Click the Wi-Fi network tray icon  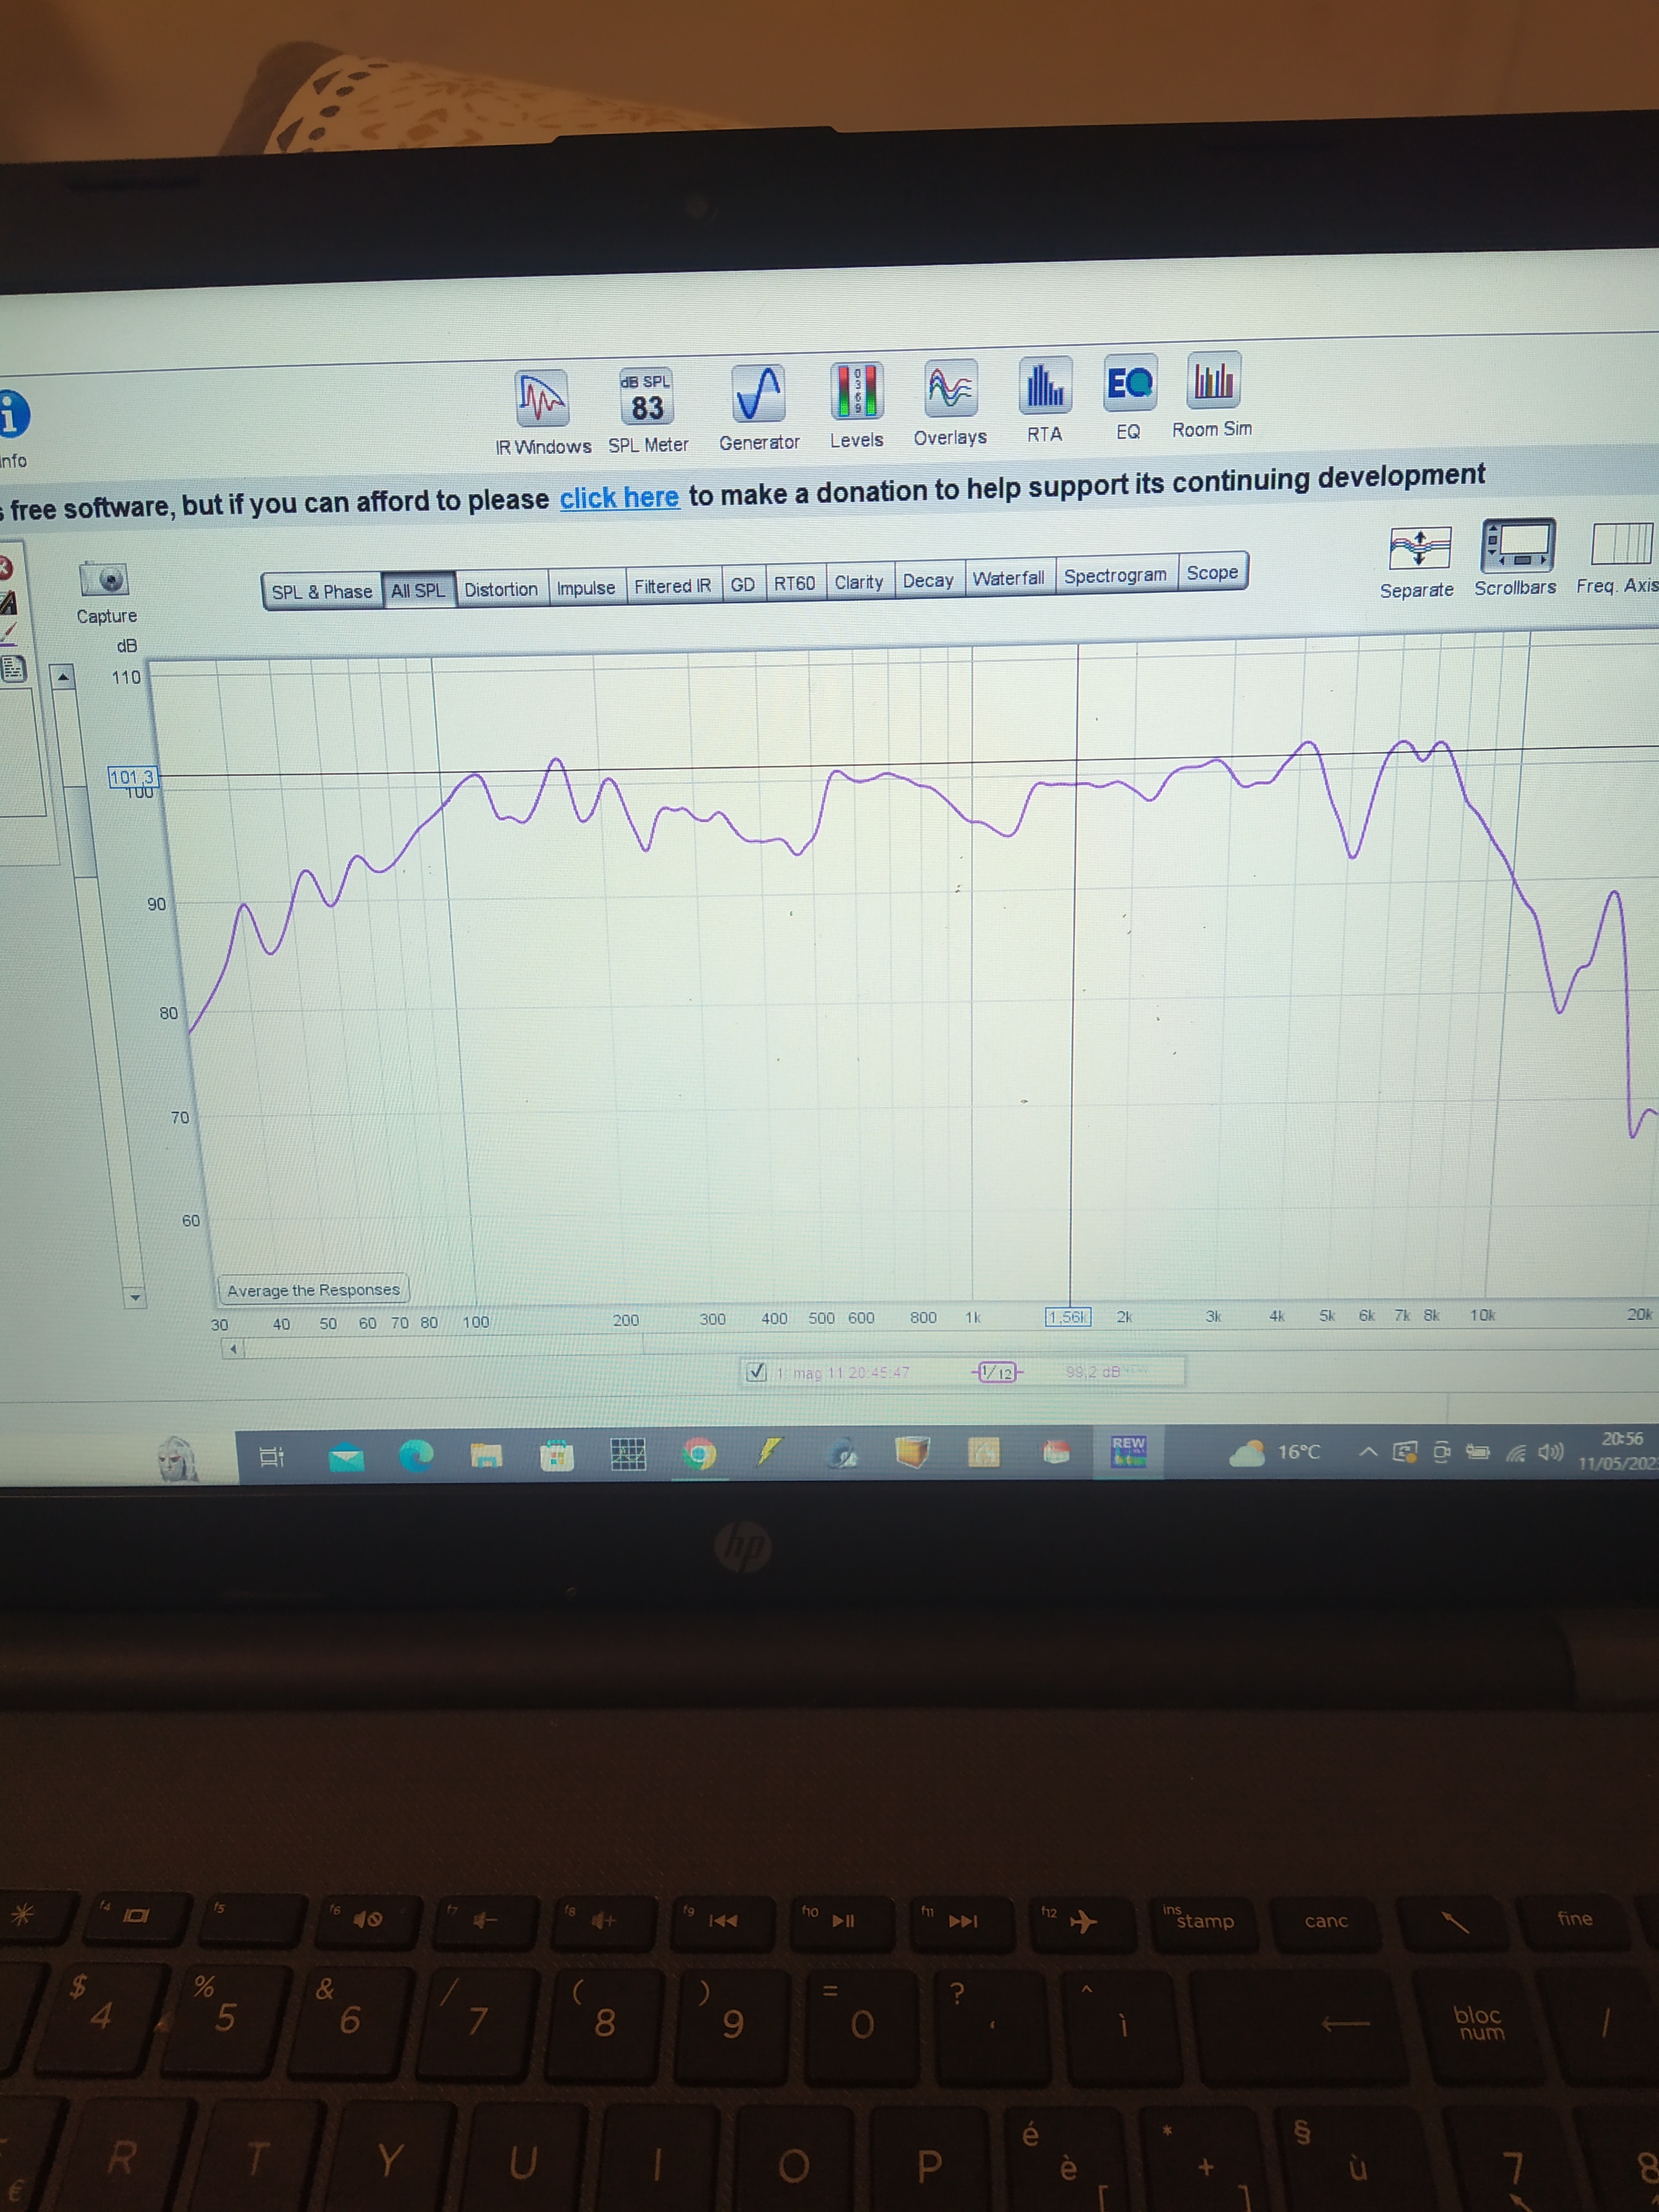coord(1516,1453)
